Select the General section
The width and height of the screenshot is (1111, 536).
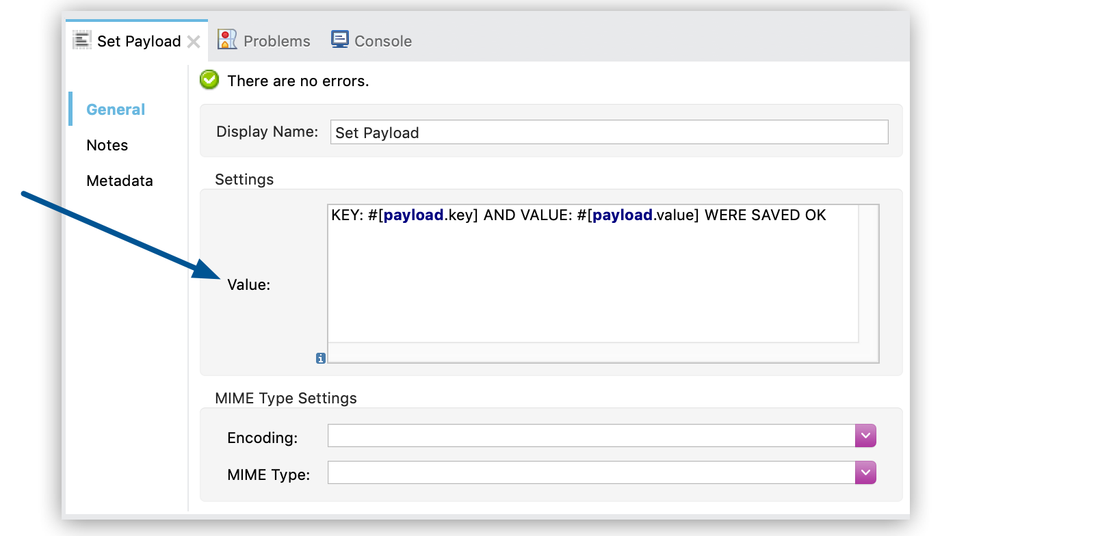click(116, 109)
